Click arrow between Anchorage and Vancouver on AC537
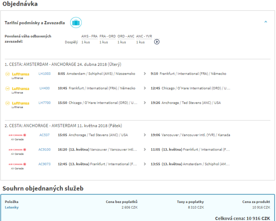The height and width of the screenshot is (221, 276). (x=145, y=135)
